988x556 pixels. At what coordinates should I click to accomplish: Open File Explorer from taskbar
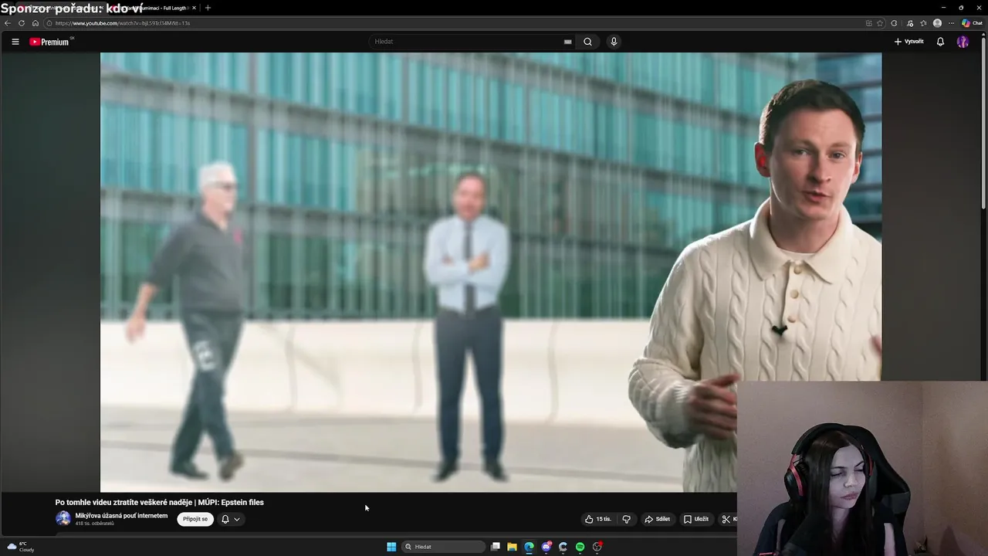512,547
